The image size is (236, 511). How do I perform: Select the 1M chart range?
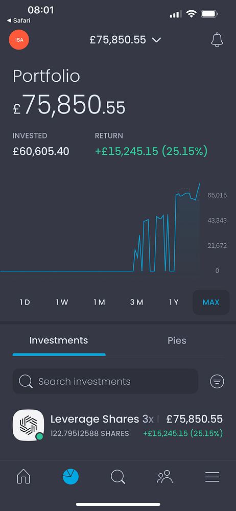click(100, 302)
